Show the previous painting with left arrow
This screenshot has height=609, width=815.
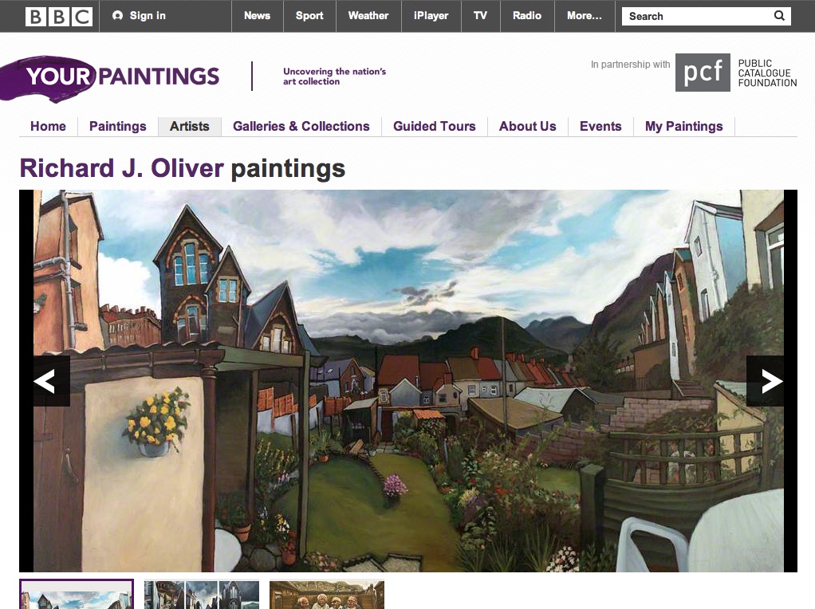tap(45, 381)
